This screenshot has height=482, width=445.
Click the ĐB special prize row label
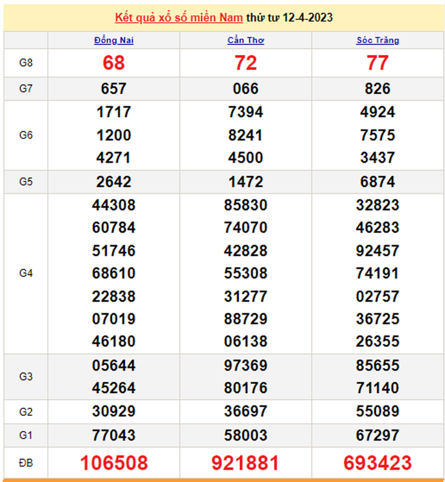tap(25, 462)
